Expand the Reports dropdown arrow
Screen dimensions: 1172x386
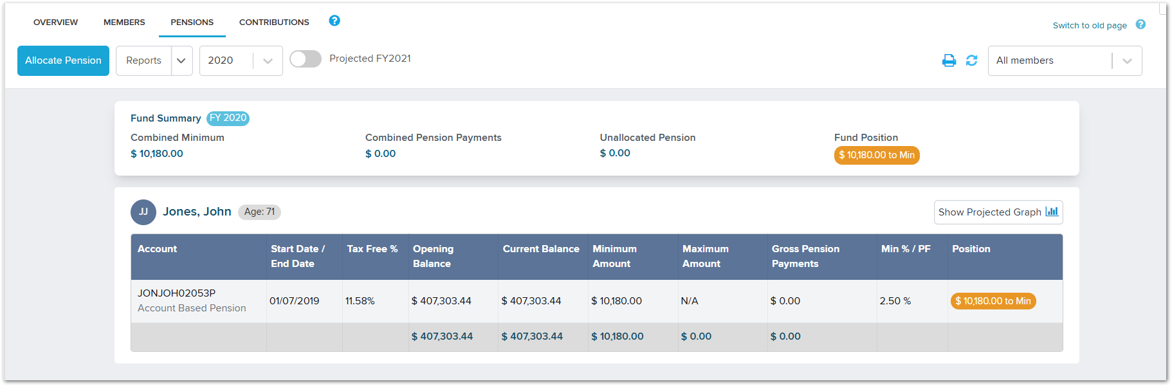pos(181,60)
